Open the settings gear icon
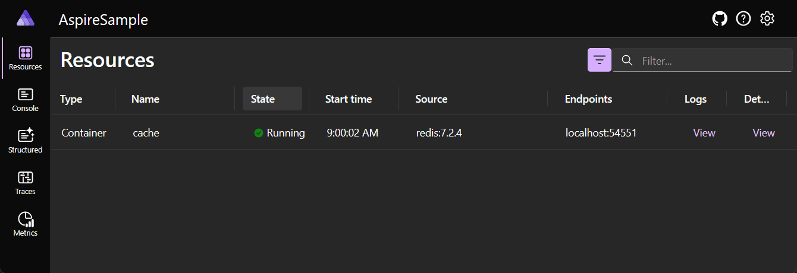 click(767, 19)
